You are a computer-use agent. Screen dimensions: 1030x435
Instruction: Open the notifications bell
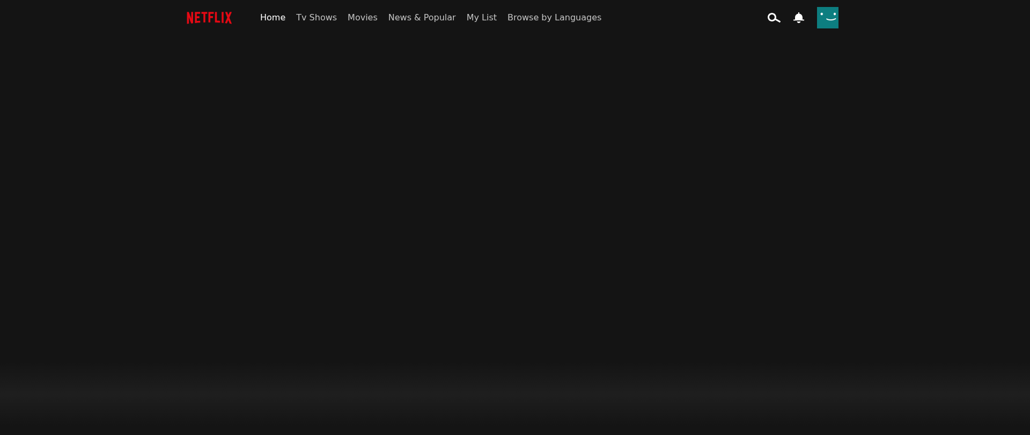click(798, 18)
